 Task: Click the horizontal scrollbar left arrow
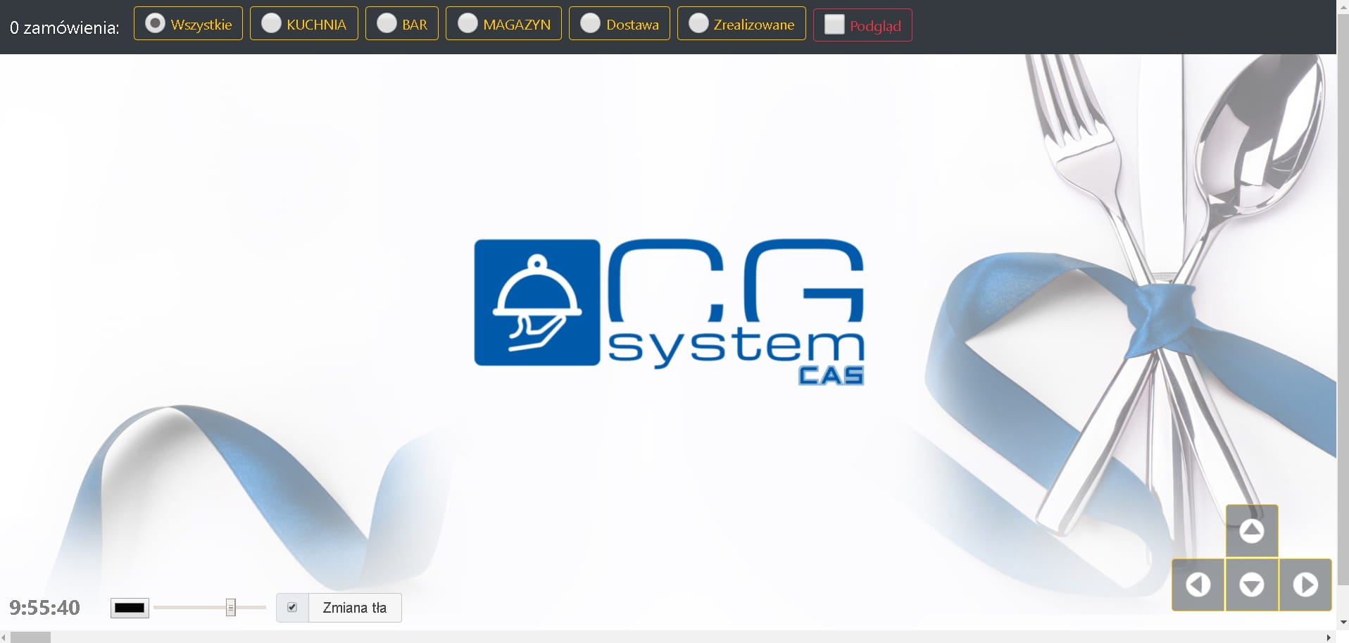pyautogui.click(x=4, y=637)
